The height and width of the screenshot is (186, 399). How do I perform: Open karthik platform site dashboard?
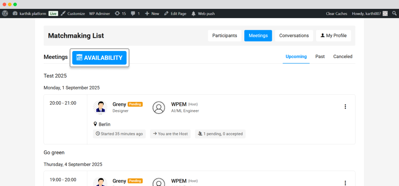[30, 14]
